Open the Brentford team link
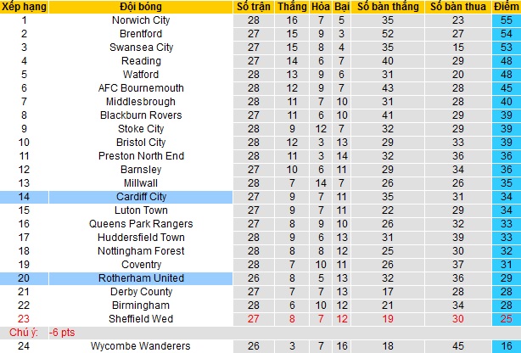 [x=141, y=34]
